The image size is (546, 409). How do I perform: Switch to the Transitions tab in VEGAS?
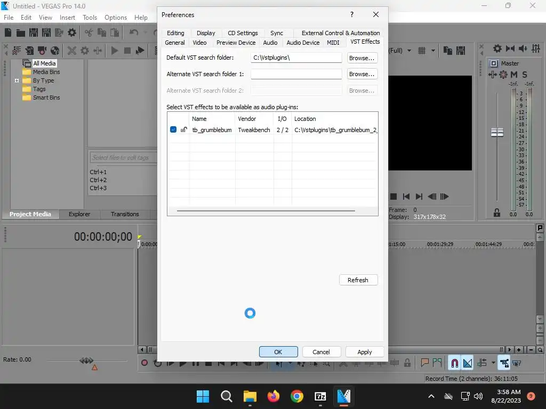tap(125, 214)
